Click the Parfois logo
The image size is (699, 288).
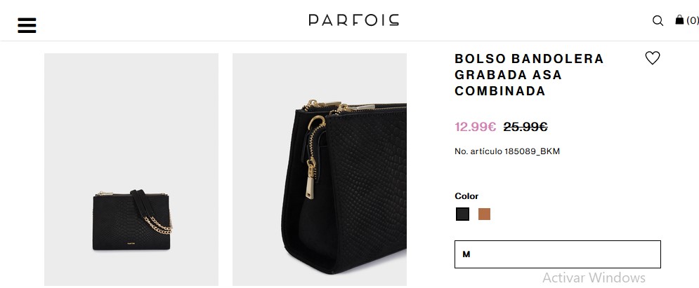click(353, 20)
